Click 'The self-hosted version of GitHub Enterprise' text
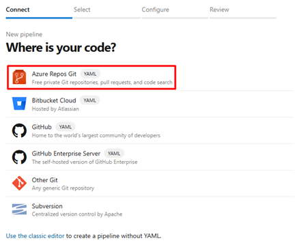 coord(85,162)
